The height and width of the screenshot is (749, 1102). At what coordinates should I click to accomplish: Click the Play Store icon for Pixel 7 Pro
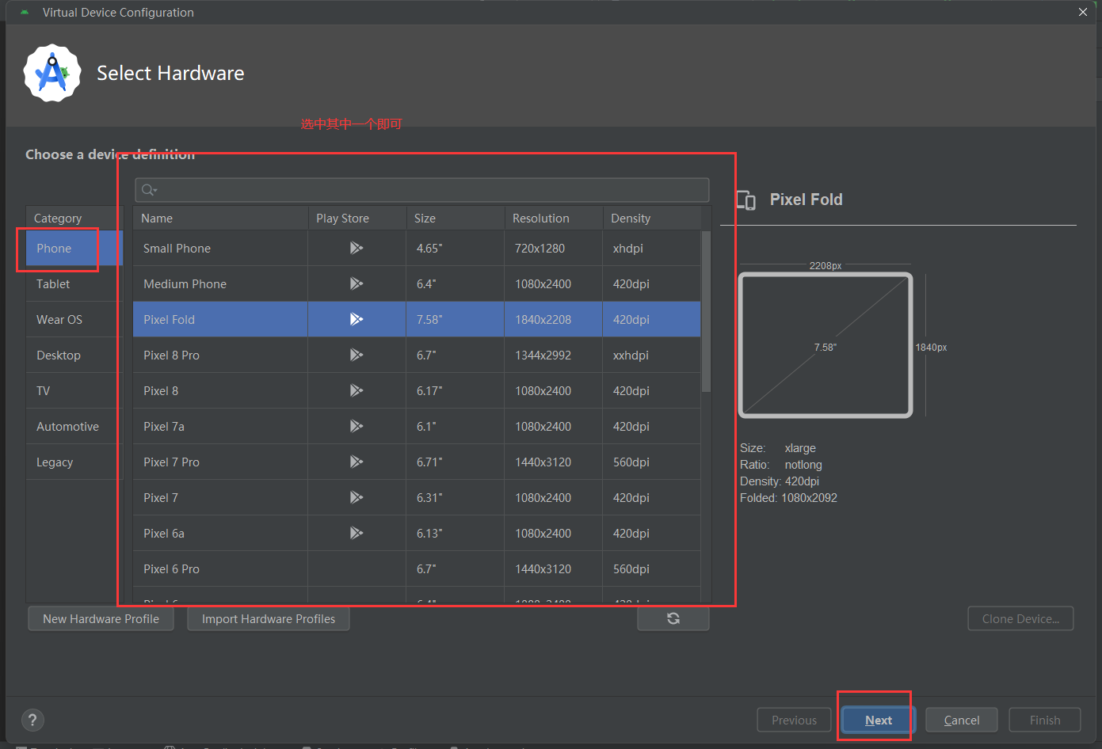click(x=357, y=462)
